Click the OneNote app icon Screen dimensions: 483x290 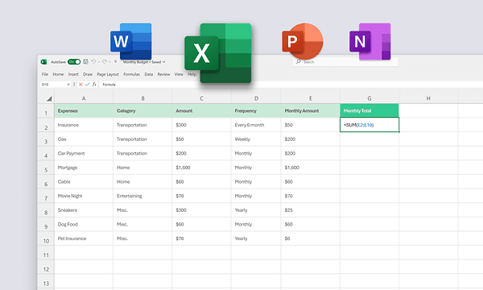tap(370, 41)
